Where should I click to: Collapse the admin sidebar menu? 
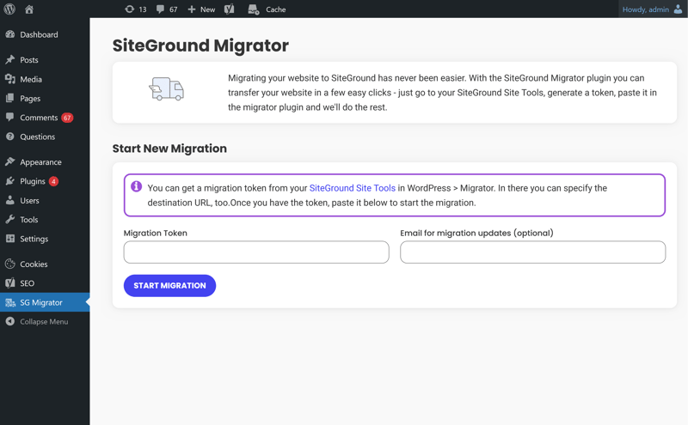coord(45,322)
